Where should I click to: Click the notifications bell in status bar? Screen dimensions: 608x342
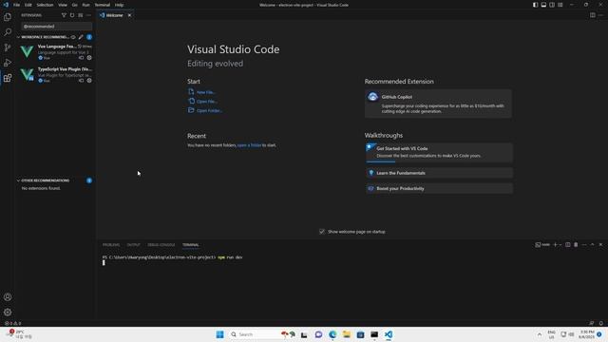coord(600,323)
